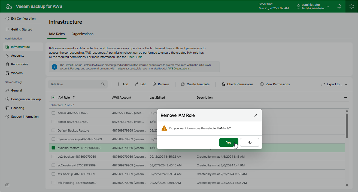Collapse the sidebar panel icon
This screenshot has width=358, height=192.
coord(7,185)
